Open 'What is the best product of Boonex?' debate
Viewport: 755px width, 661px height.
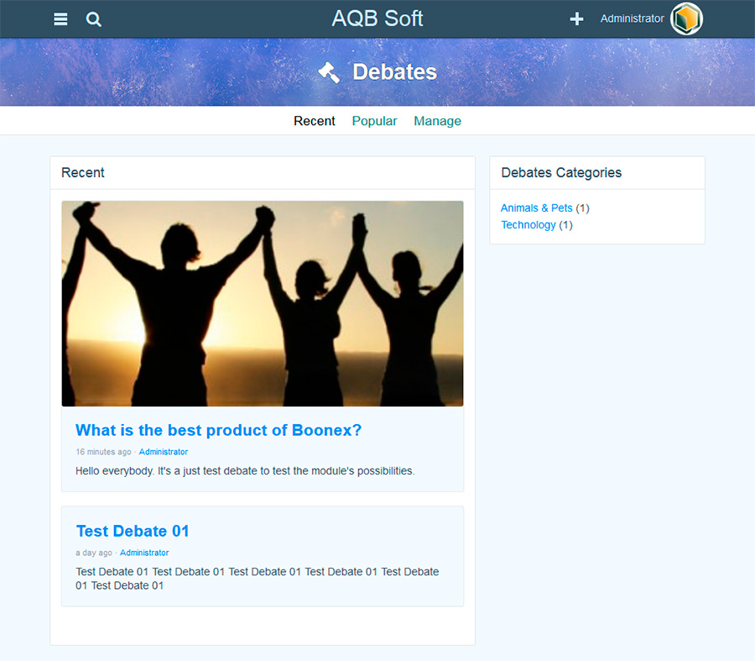218,430
